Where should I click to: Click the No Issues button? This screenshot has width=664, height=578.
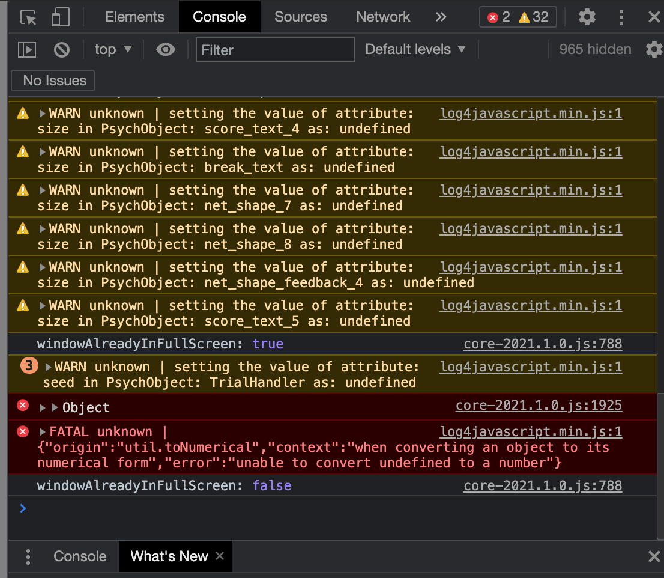point(53,81)
